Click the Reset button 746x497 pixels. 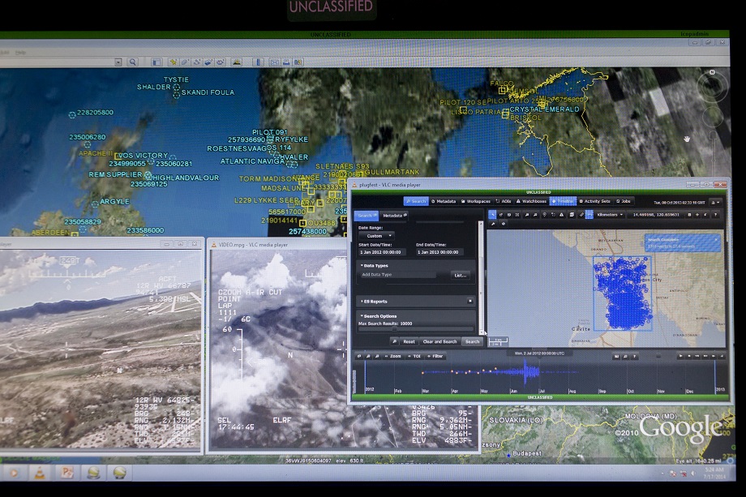click(409, 341)
